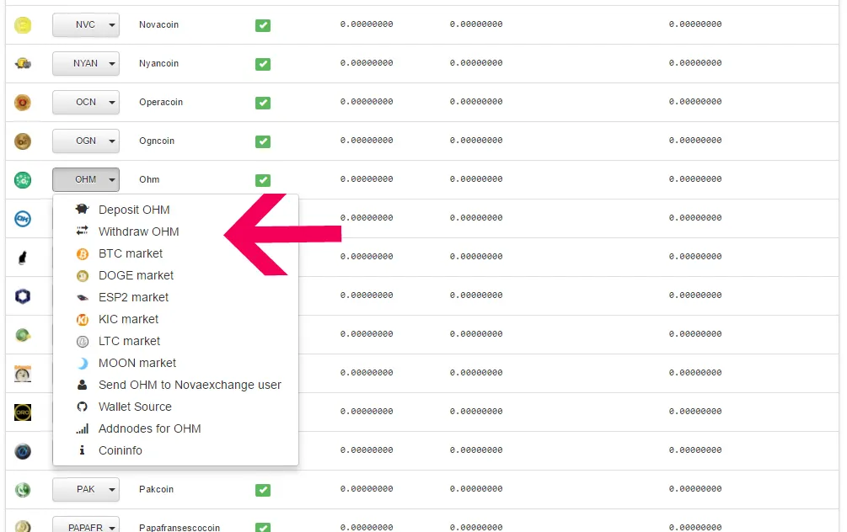Open the OCN dropdown button
The image size is (847, 532).
pyautogui.click(x=86, y=103)
